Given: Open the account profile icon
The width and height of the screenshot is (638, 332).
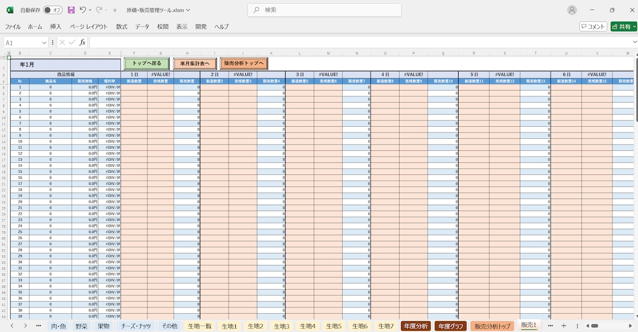Looking at the screenshot, I should tap(572, 10).
